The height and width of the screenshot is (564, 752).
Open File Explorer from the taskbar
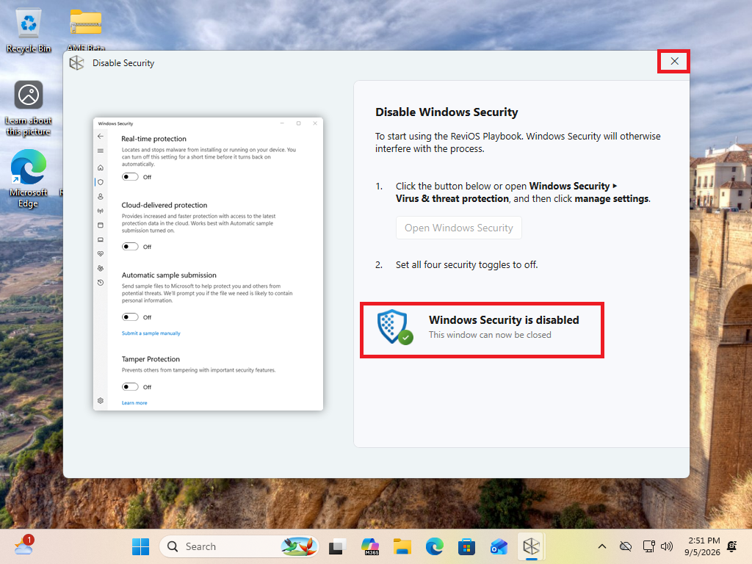[402, 546]
